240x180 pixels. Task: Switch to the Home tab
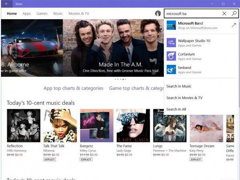tap(12, 13)
